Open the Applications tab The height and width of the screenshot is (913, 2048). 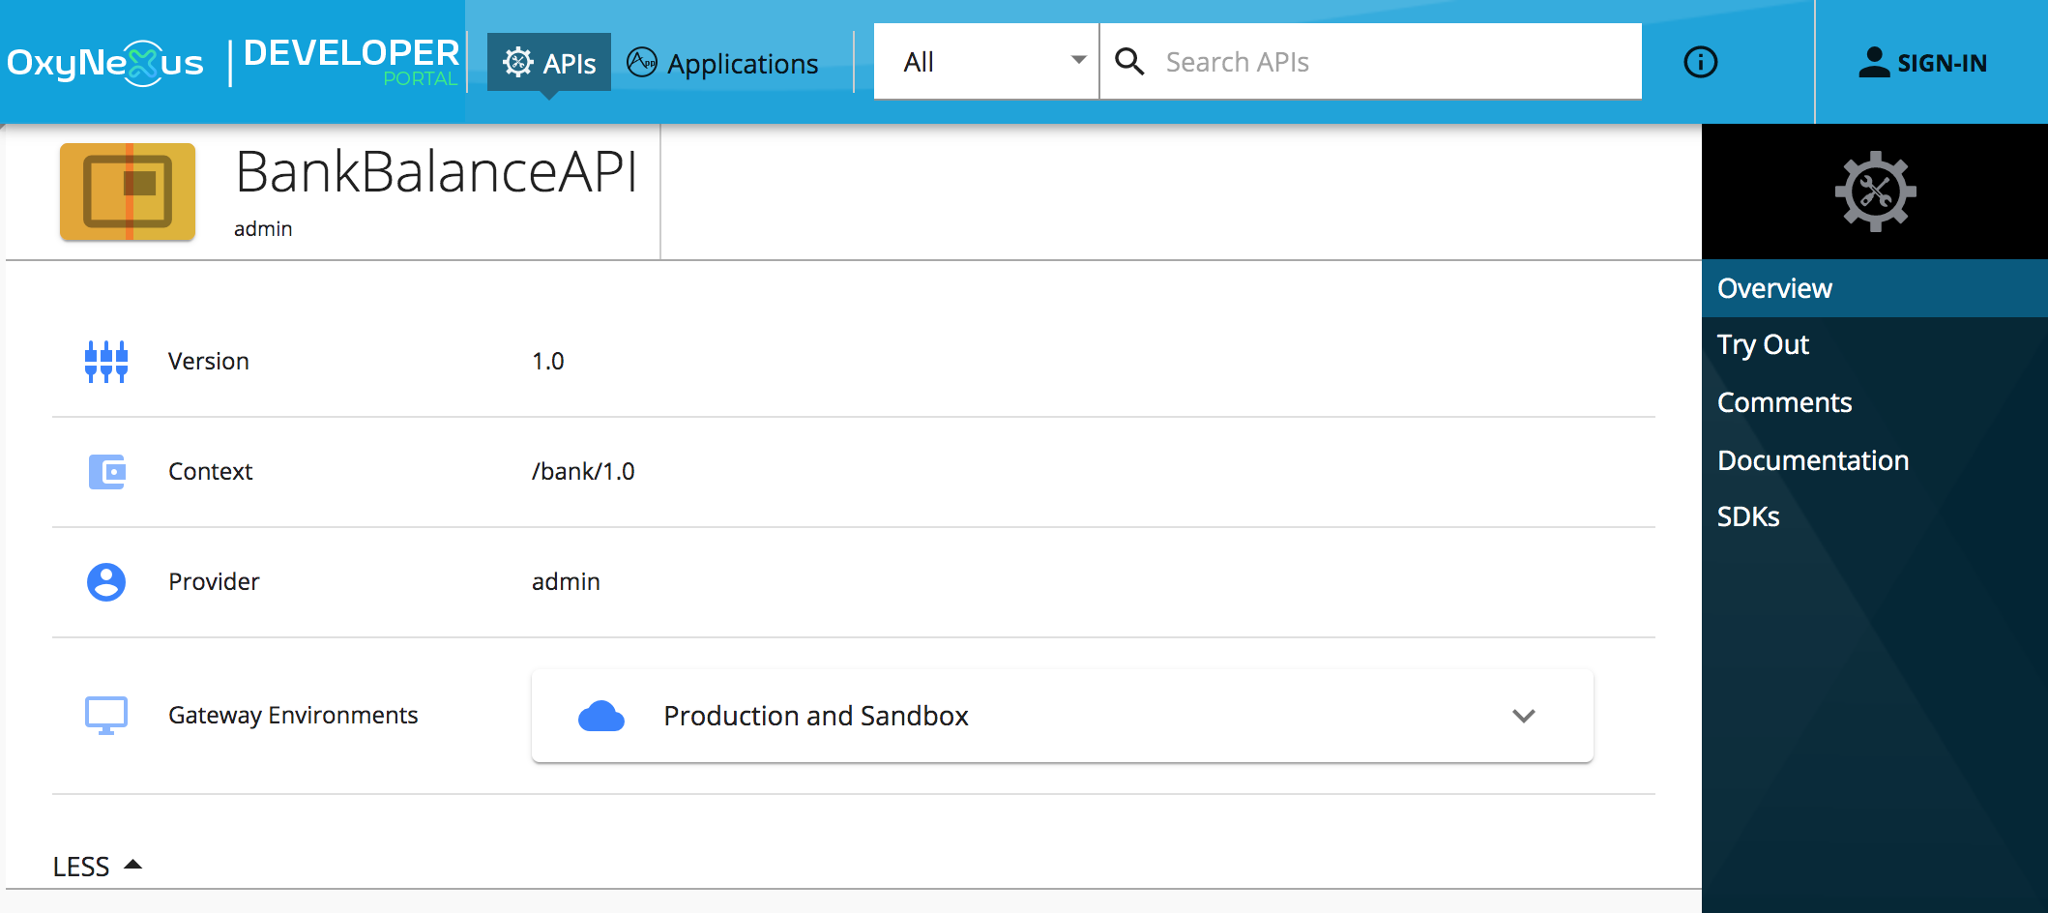coord(722,63)
